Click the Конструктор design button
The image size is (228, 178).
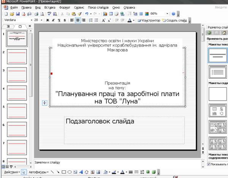pyautogui.click(x=149, y=20)
